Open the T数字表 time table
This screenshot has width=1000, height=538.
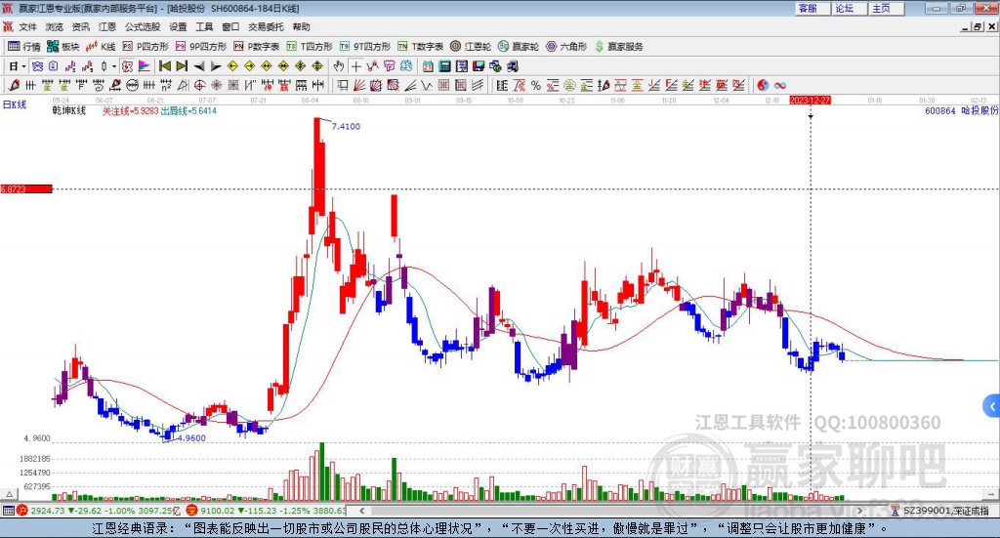point(420,47)
